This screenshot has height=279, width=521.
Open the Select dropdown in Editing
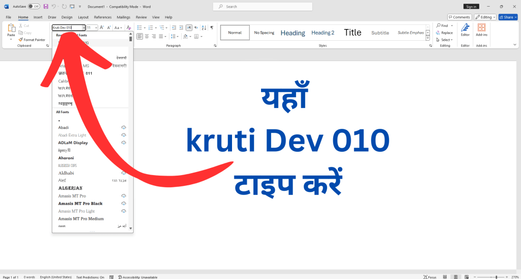tap(445, 40)
